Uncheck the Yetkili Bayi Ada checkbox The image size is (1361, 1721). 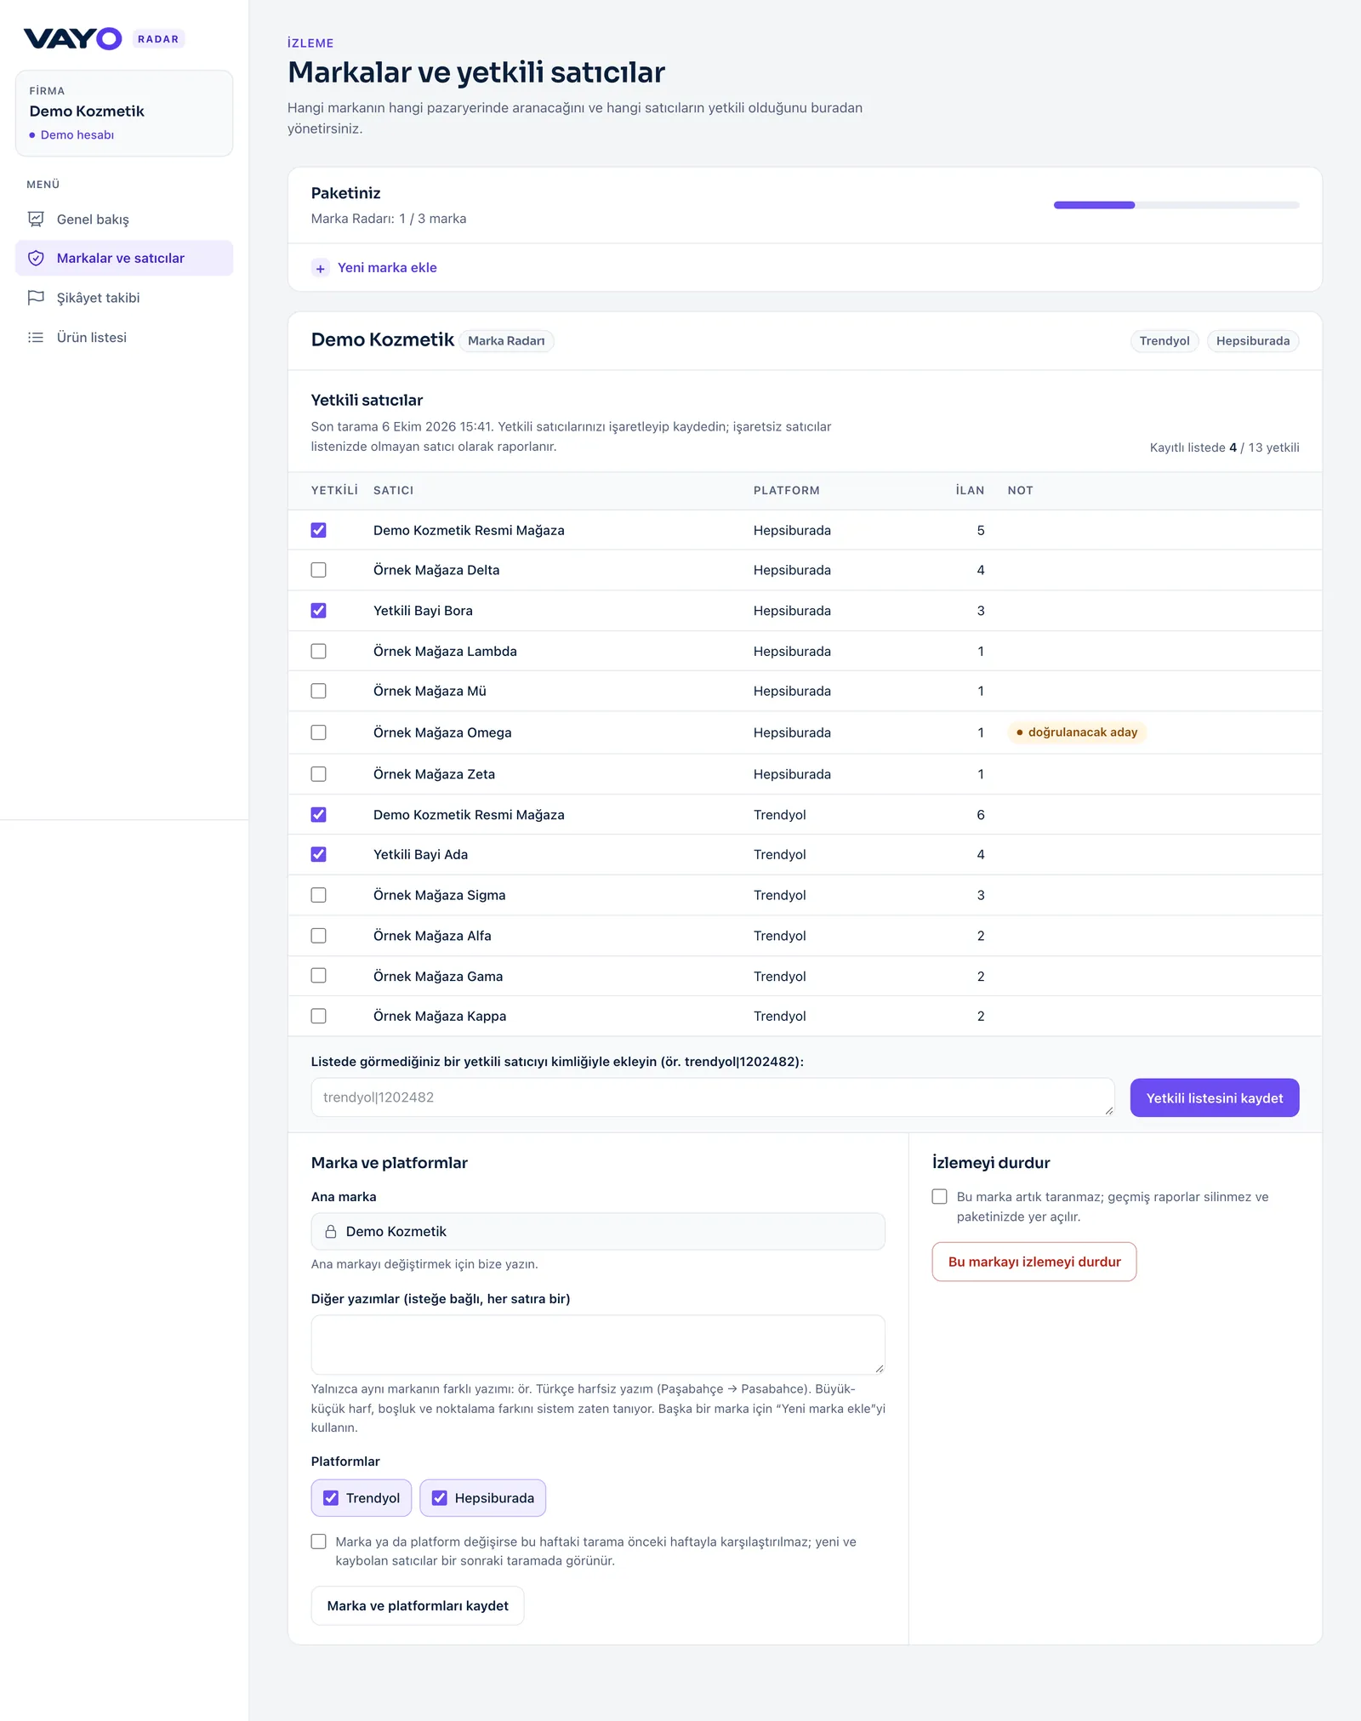(x=319, y=855)
